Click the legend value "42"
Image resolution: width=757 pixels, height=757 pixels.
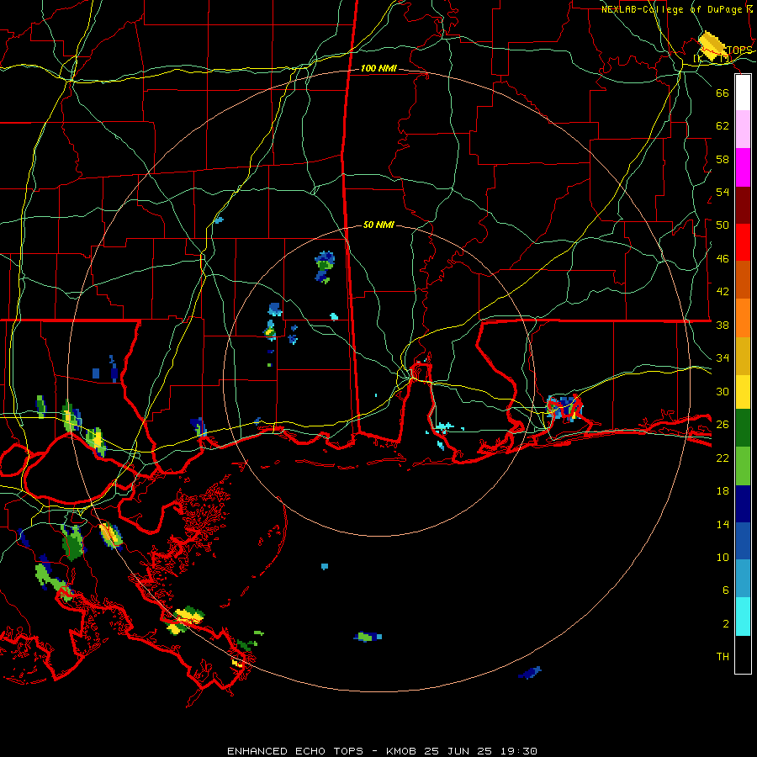(723, 291)
